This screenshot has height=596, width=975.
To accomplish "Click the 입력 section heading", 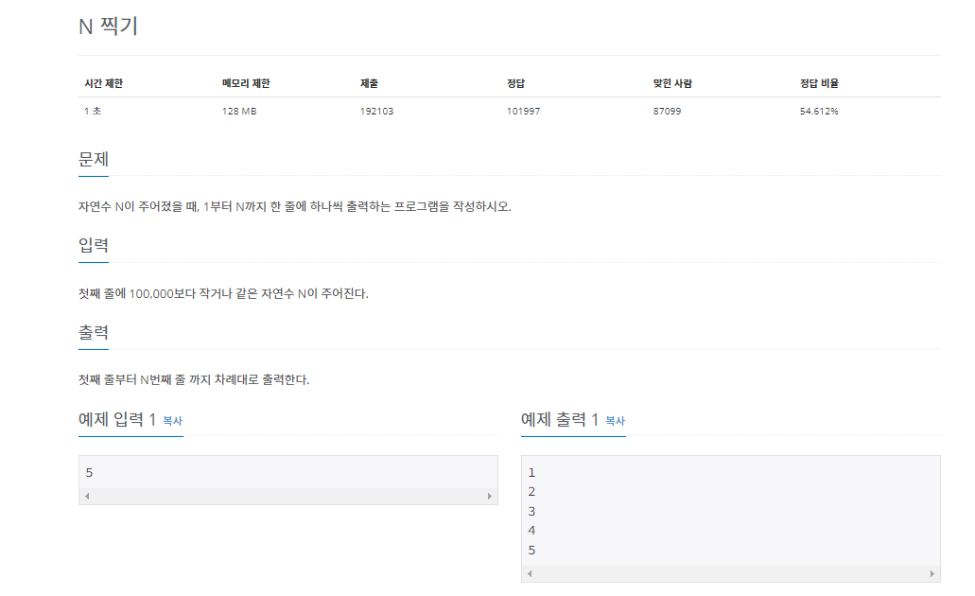I will coord(94,245).
